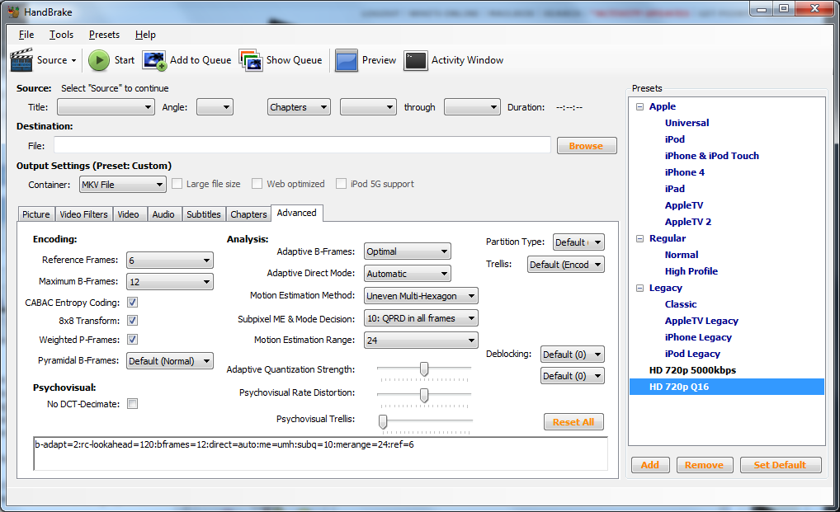Open the Adaptive Direct Mode dropdown
Image resolution: width=840 pixels, height=512 pixels.
(407, 274)
